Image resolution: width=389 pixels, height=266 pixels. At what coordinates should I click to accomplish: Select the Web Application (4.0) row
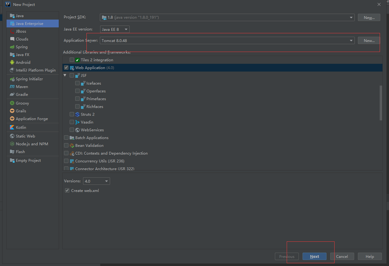coord(222,68)
